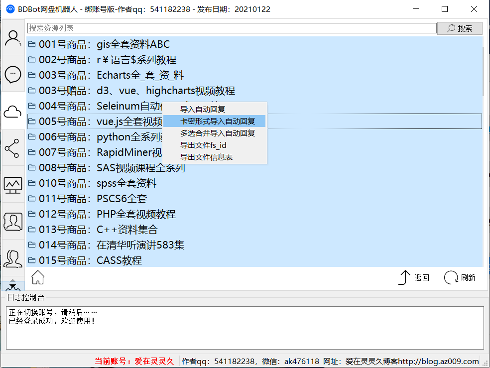Screen dimensions: 490x368
Task: Open the chat bubble panel in sidebar
Action: (12, 74)
